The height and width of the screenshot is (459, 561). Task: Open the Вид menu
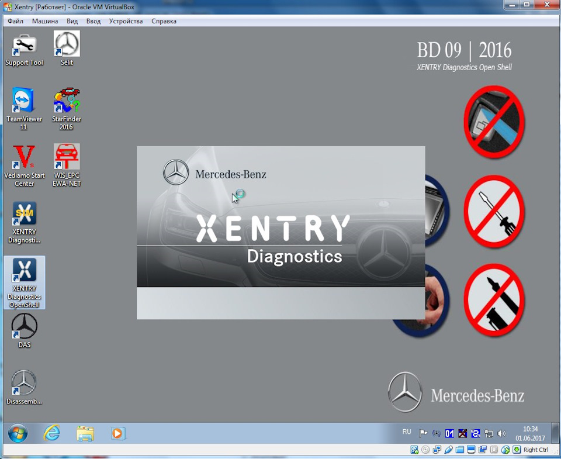coord(72,21)
